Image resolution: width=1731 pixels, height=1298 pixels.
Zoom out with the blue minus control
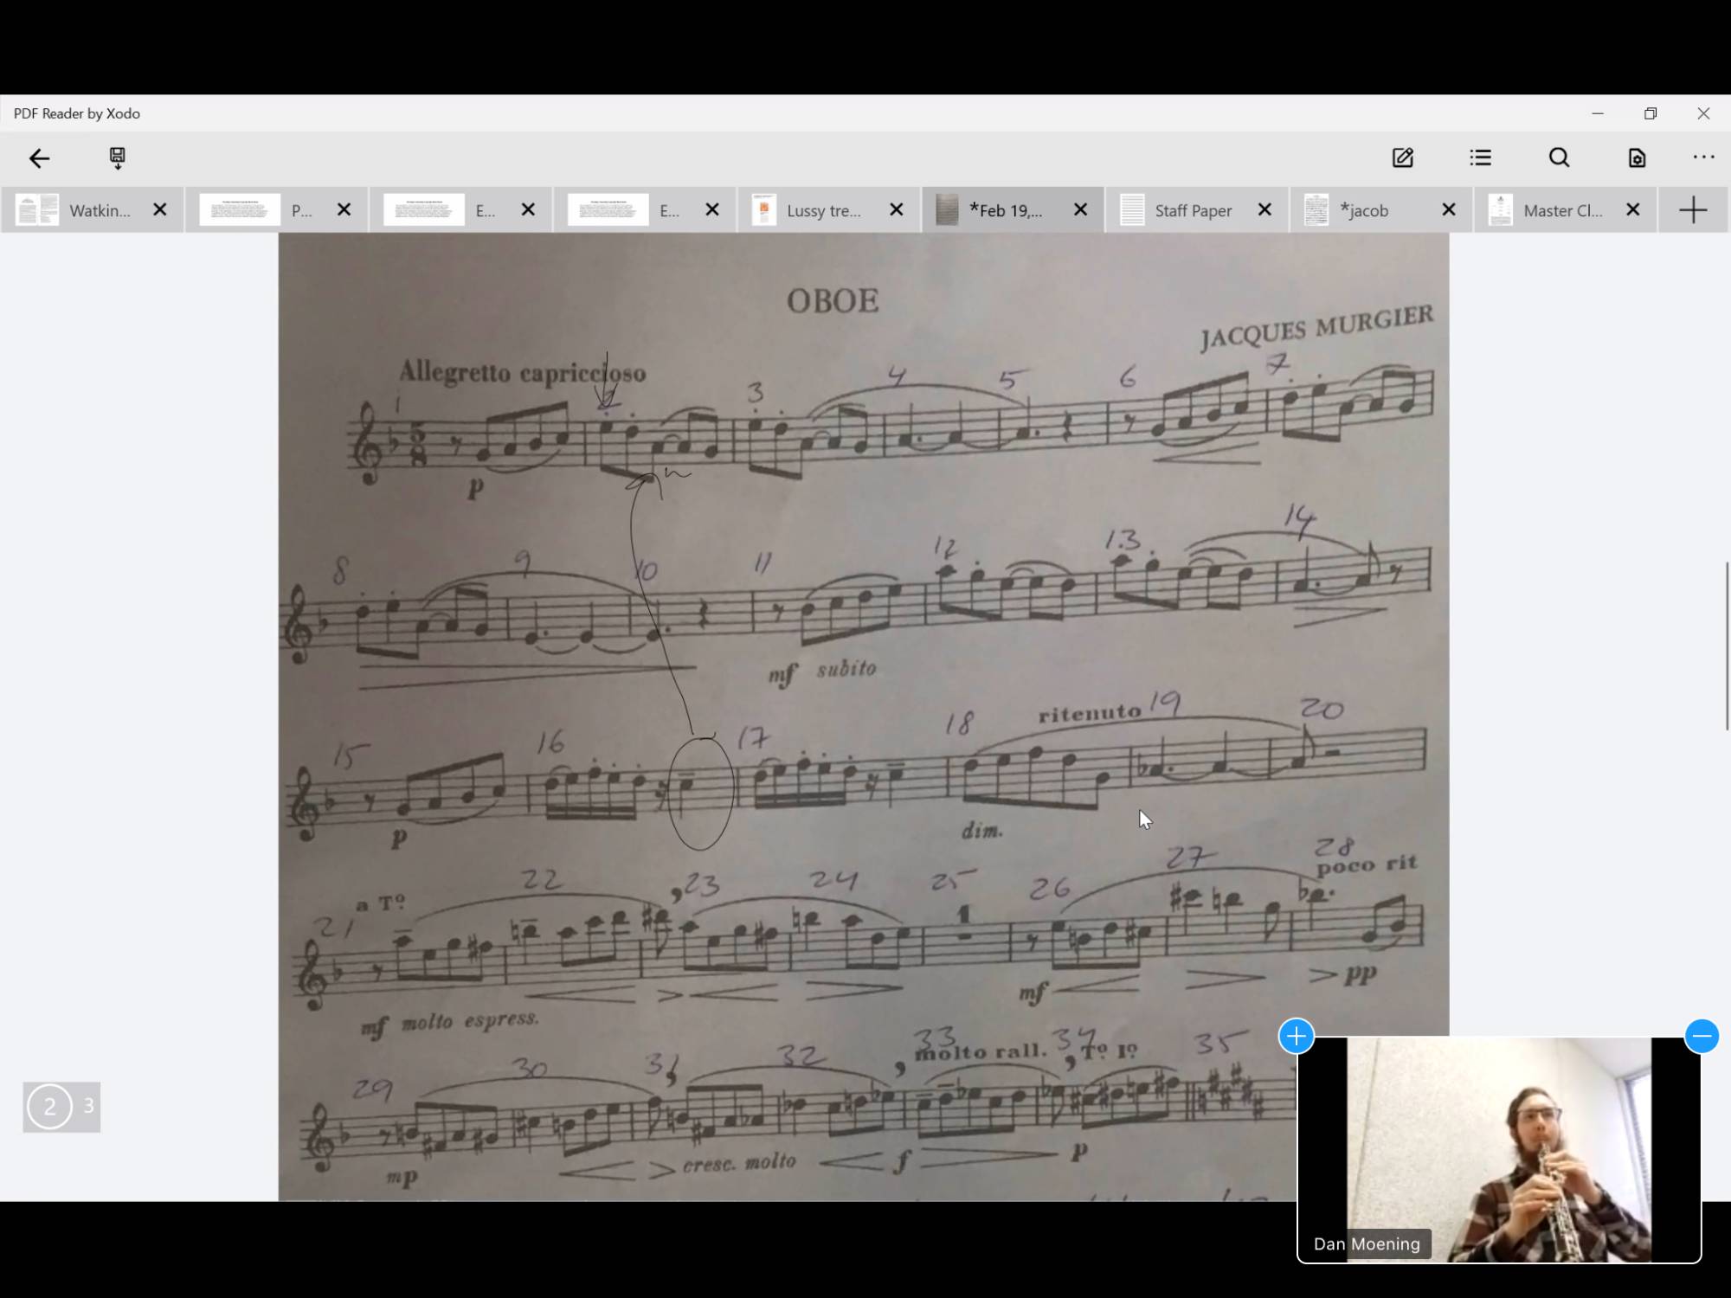[x=1702, y=1036]
